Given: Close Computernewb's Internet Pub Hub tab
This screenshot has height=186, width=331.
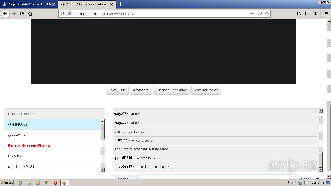Looking at the screenshot, I should (54, 4).
